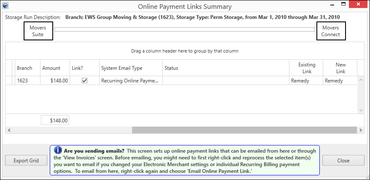Click the Movers Suite box

click(x=38, y=31)
